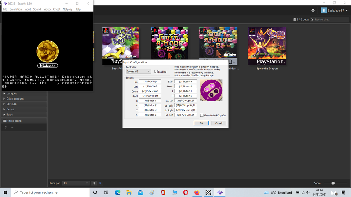
Task: Open the Joypad #2 controller dropdown
Action: 139,72
